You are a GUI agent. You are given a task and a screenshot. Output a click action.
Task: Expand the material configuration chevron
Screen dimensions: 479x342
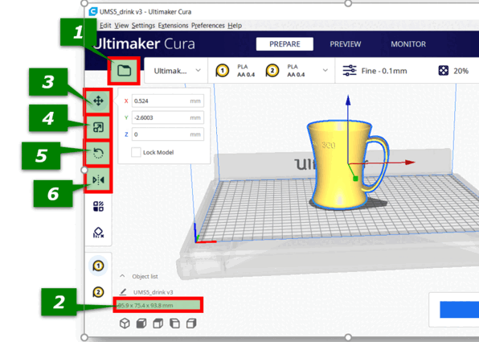point(325,70)
